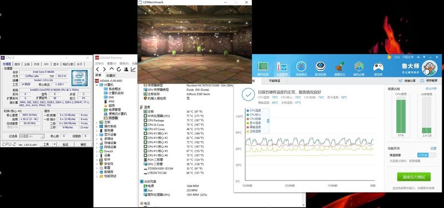The image size is (444, 208).
Task: Click AIDA64 forward arrow toolbar icon
Action: [104, 70]
